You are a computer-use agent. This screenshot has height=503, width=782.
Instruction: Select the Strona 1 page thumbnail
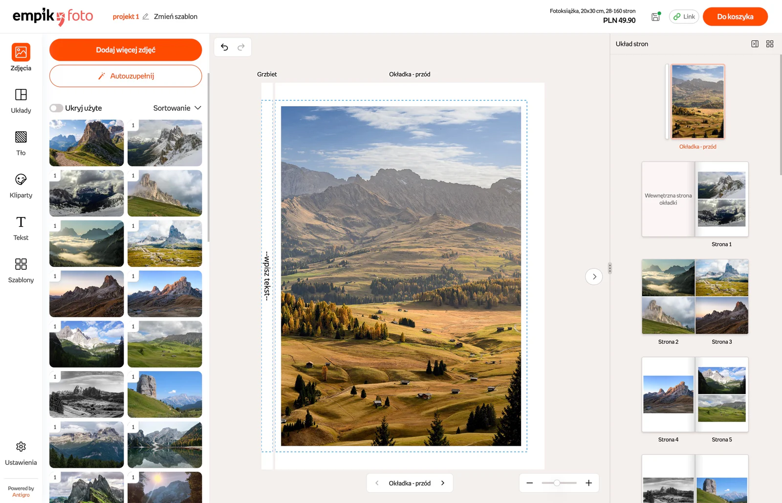click(x=722, y=199)
